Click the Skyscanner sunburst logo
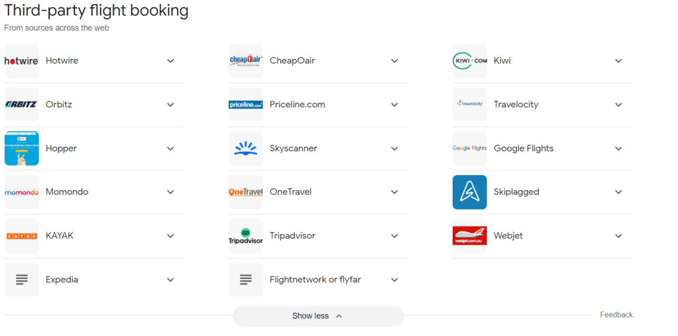Screen dimensions: 678x336 [246, 148]
